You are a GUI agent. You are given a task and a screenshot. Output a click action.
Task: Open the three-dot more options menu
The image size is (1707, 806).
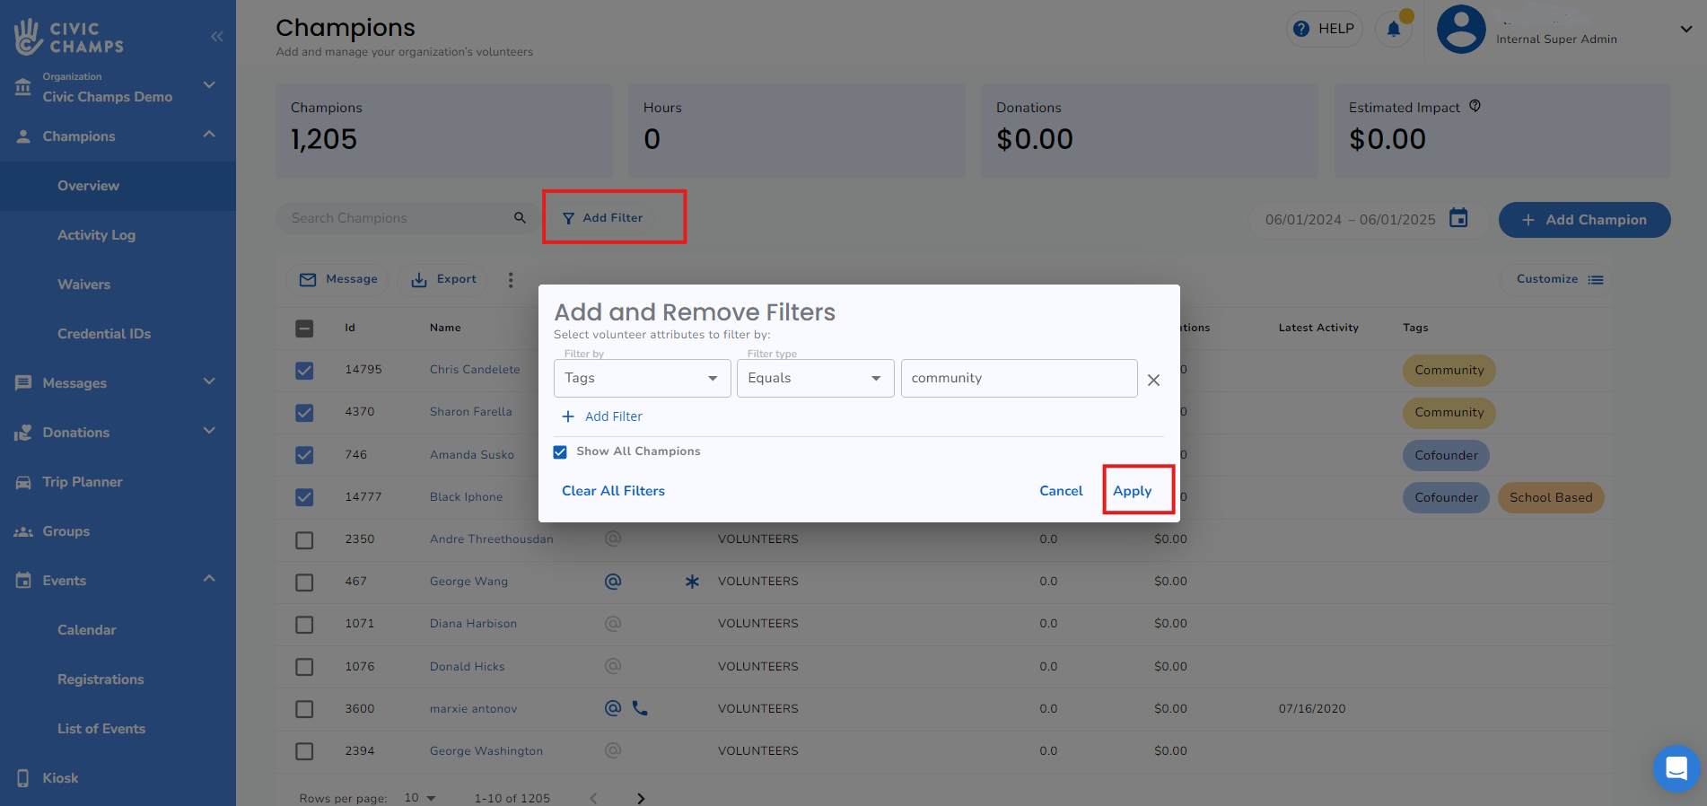coord(511,280)
